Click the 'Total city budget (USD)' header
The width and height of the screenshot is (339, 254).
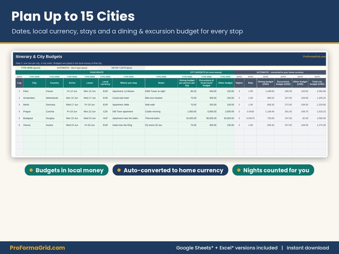pos(317,83)
